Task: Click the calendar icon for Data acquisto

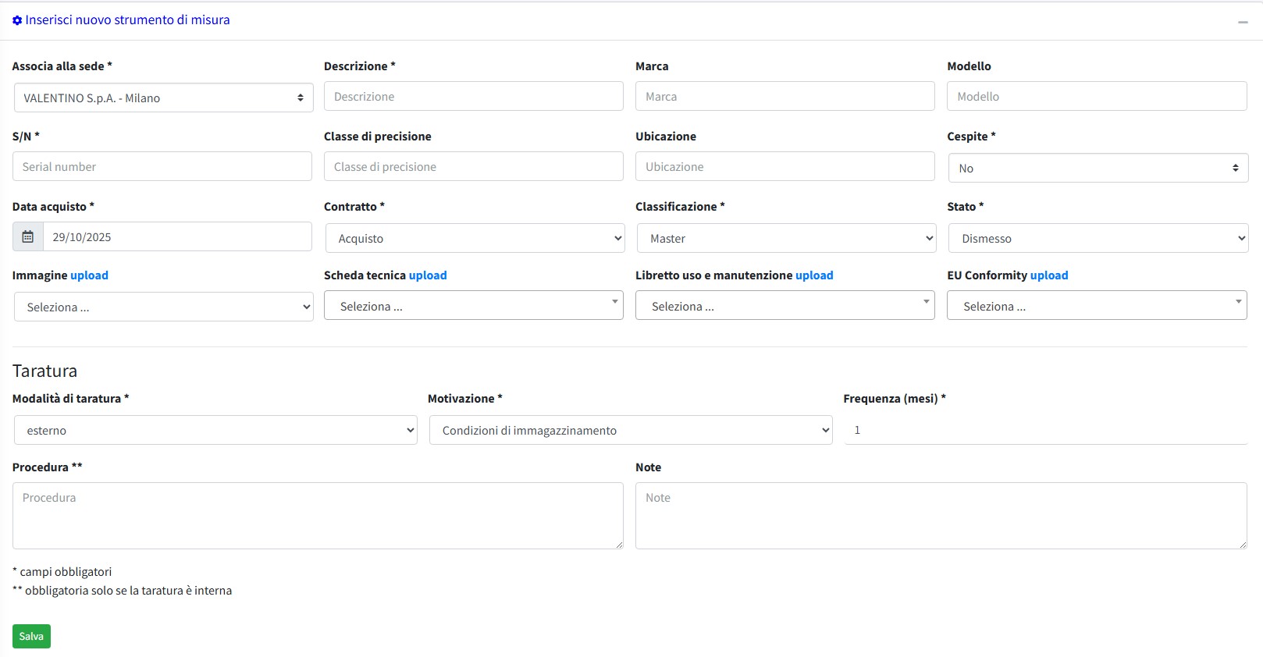Action: (28, 236)
